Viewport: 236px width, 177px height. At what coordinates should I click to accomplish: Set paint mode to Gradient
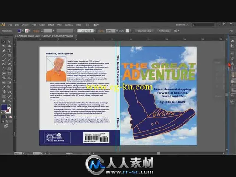click(x=7, y=117)
